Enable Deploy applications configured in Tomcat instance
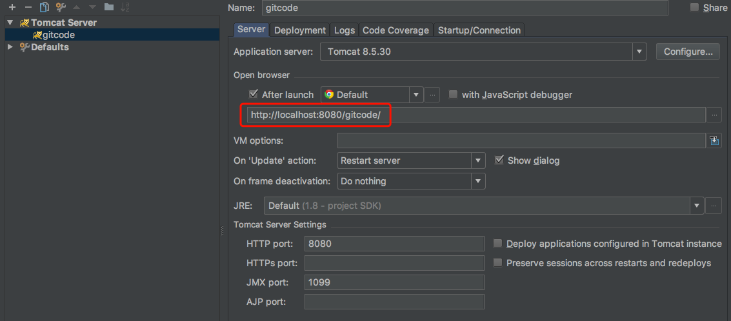The image size is (731, 321). (498, 243)
